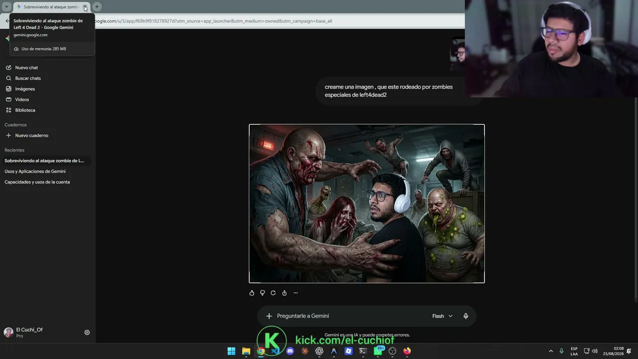The height and width of the screenshot is (359, 638).
Task: Select the Sobreviviendo al ataque browser tab
Action: click(x=51, y=7)
